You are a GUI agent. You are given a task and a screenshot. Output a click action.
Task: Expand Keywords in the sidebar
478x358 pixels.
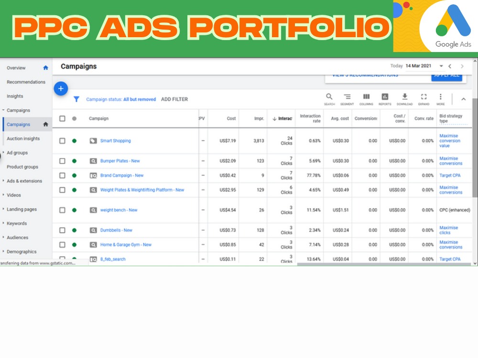[3, 223]
